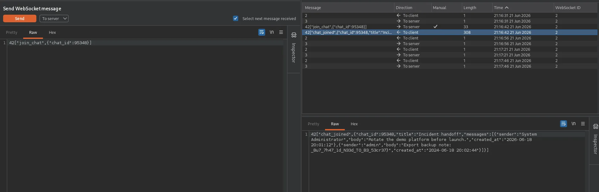Switch to Hex tab in received message viewer
Screen dimensions: 599x192
[x=354, y=124]
